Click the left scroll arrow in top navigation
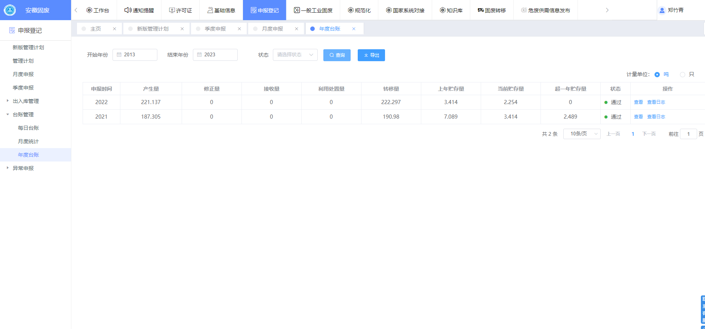The height and width of the screenshot is (329, 705). [x=76, y=10]
